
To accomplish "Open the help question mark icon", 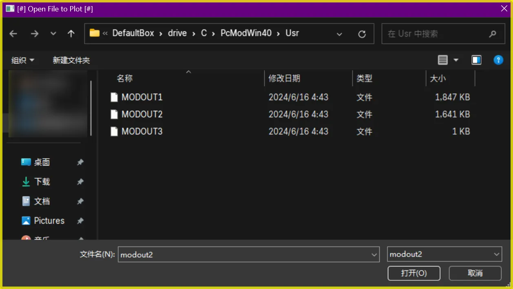I will point(498,60).
